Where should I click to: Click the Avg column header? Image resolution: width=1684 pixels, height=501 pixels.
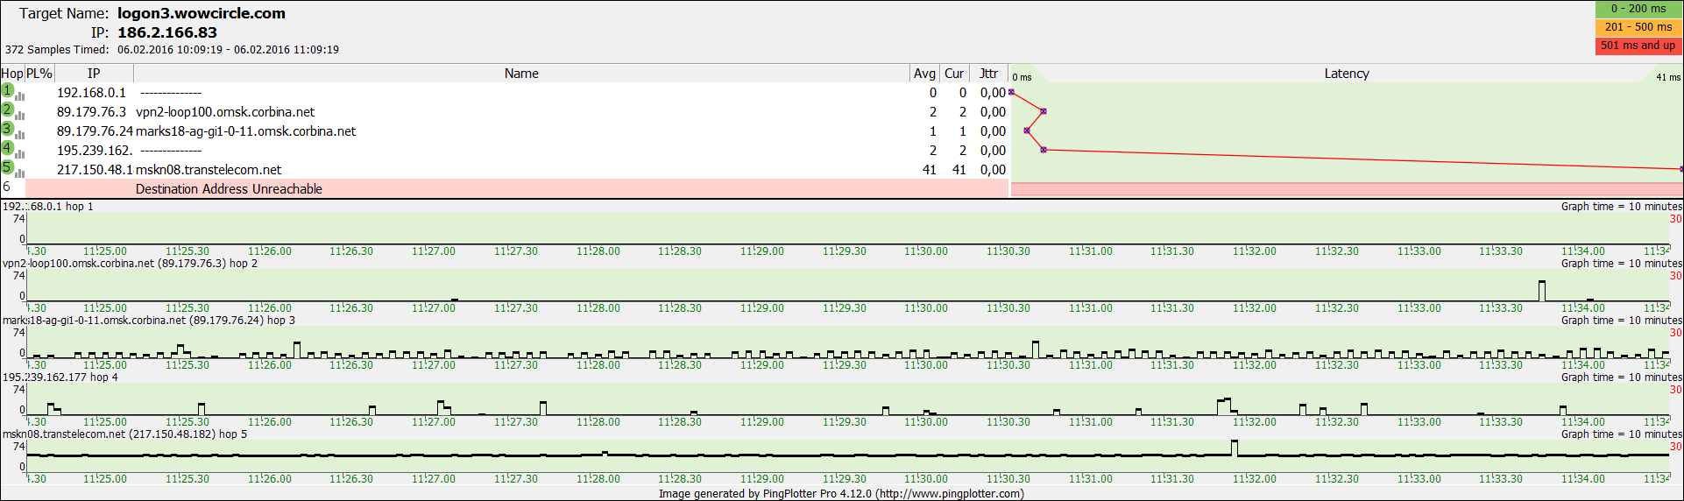click(924, 74)
